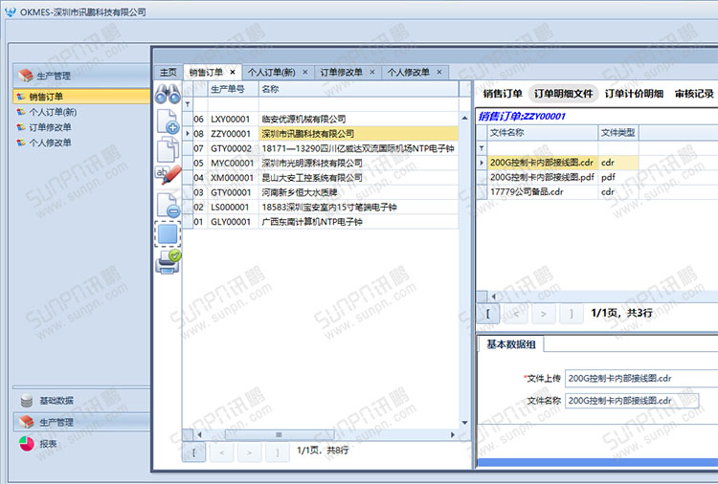Viewport: 718px width, 484px height.
Task: Click the new document plus icon
Action: click(x=168, y=121)
